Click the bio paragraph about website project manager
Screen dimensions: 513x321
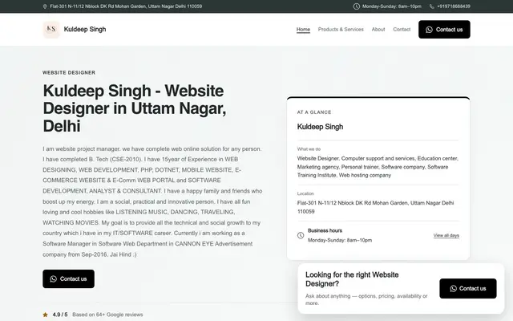point(152,201)
